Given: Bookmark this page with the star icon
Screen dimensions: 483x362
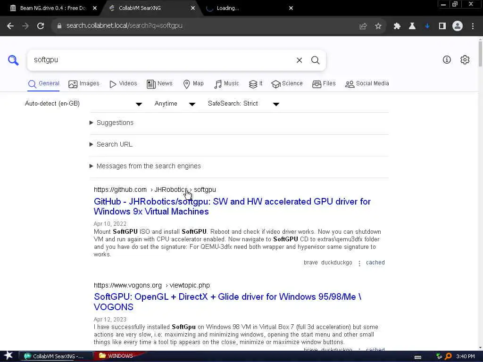Looking at the screenshot, I should pyautogui.click(x=378, y=26).
